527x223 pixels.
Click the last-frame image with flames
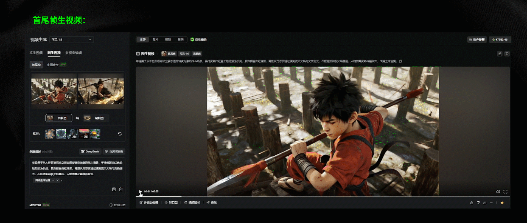tap(101, 91)
